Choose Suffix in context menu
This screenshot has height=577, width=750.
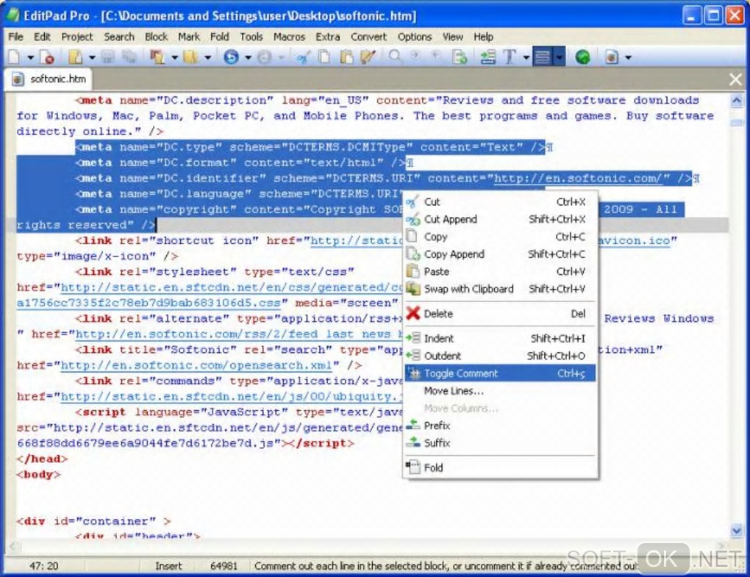(x=500, y=442)
